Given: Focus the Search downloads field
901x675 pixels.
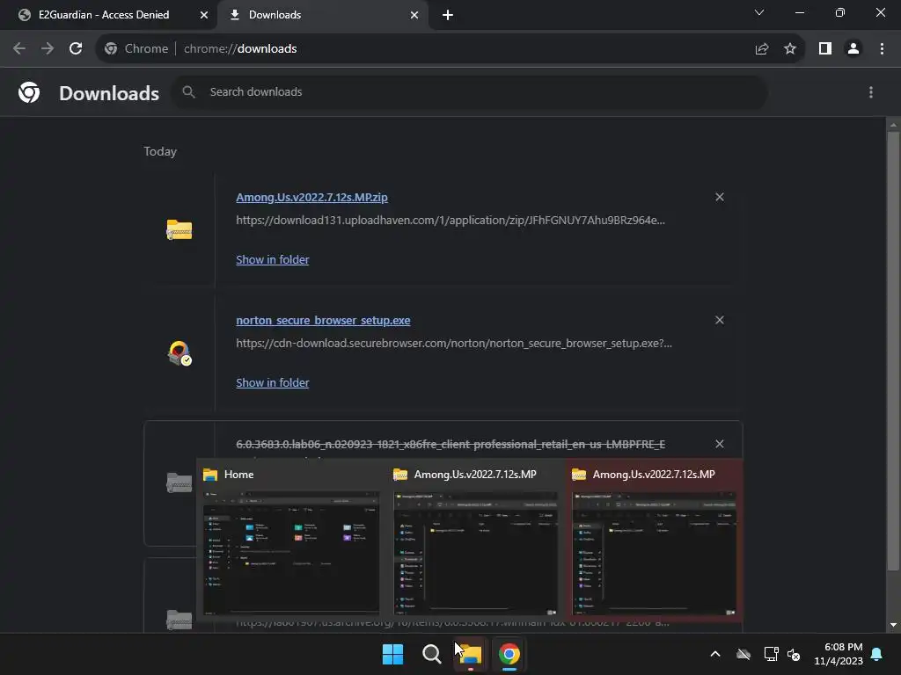Looking at the screenshot, I should (468, 91).
